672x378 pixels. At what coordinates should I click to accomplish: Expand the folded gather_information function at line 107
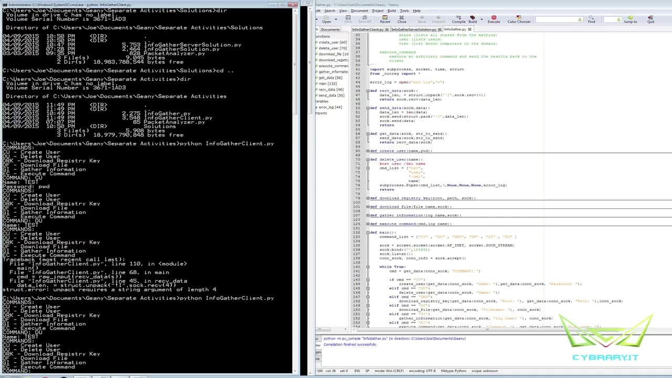pyautogui.click(x=368, y=215)
